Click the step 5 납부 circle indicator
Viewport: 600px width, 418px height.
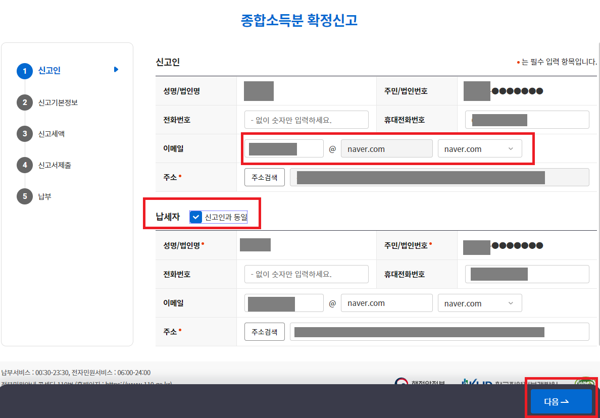click(x=25, y=196)
